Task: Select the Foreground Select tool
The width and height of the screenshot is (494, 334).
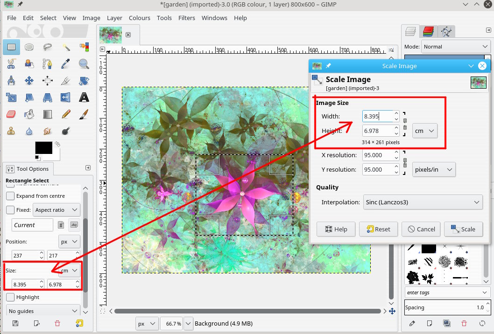Action: [x=29, y=64]
